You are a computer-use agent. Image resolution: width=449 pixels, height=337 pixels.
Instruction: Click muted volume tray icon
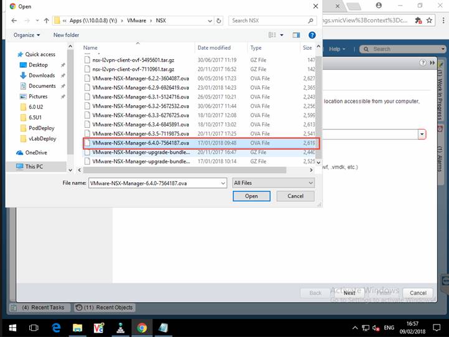coord(376,328)
